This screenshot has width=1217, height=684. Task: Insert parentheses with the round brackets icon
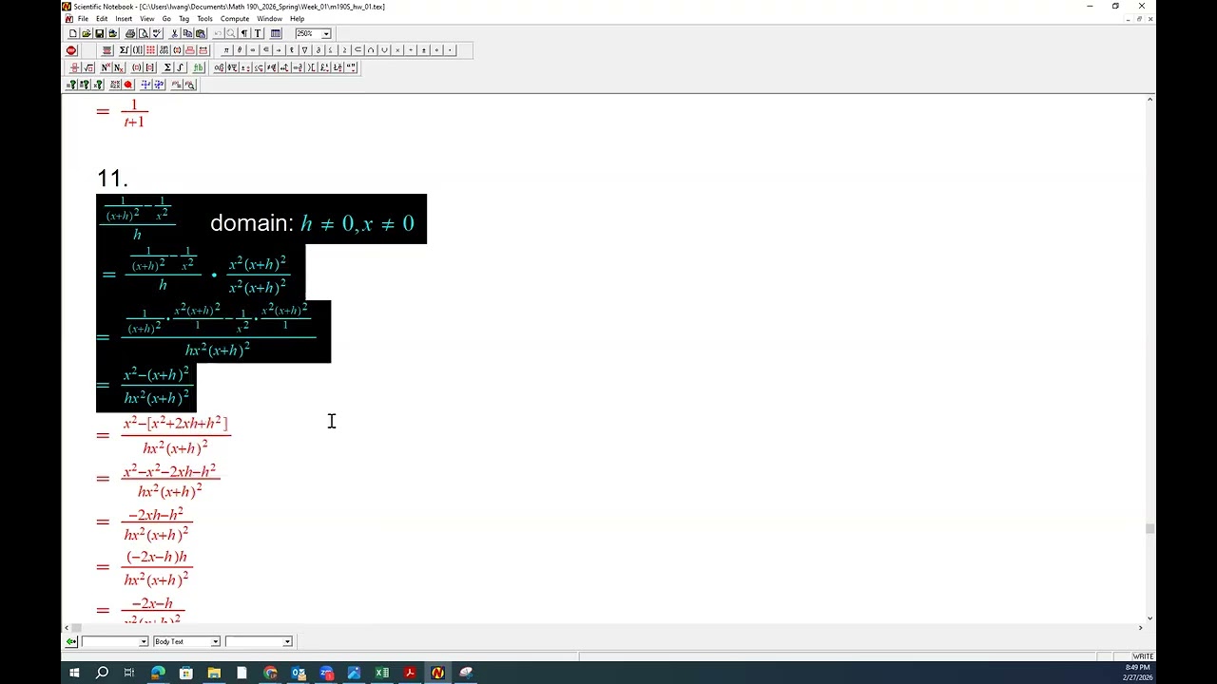click(137, 67)
